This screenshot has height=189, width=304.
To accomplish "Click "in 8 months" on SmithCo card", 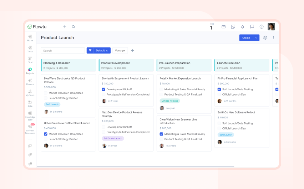I will coord(230,142).
